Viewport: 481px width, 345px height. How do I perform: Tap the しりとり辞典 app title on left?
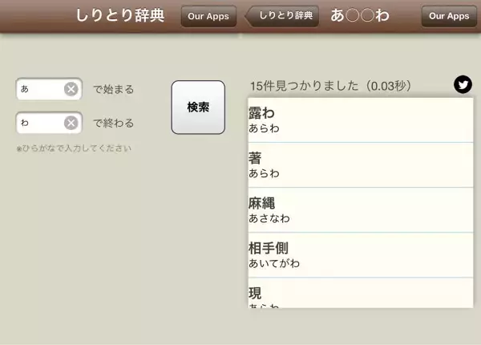click(120, 15)
